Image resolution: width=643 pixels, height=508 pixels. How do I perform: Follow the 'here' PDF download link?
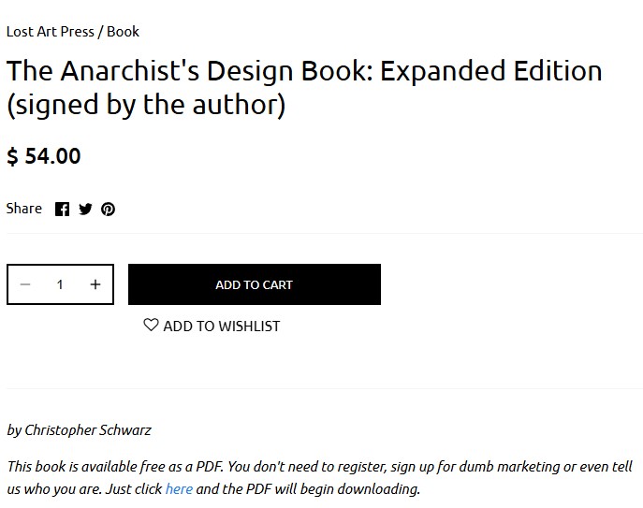179,489
